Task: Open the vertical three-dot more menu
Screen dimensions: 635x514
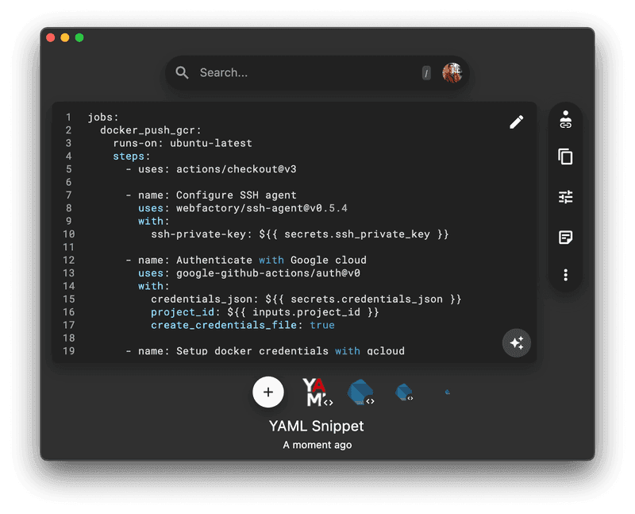Action: tap(565, 275)
